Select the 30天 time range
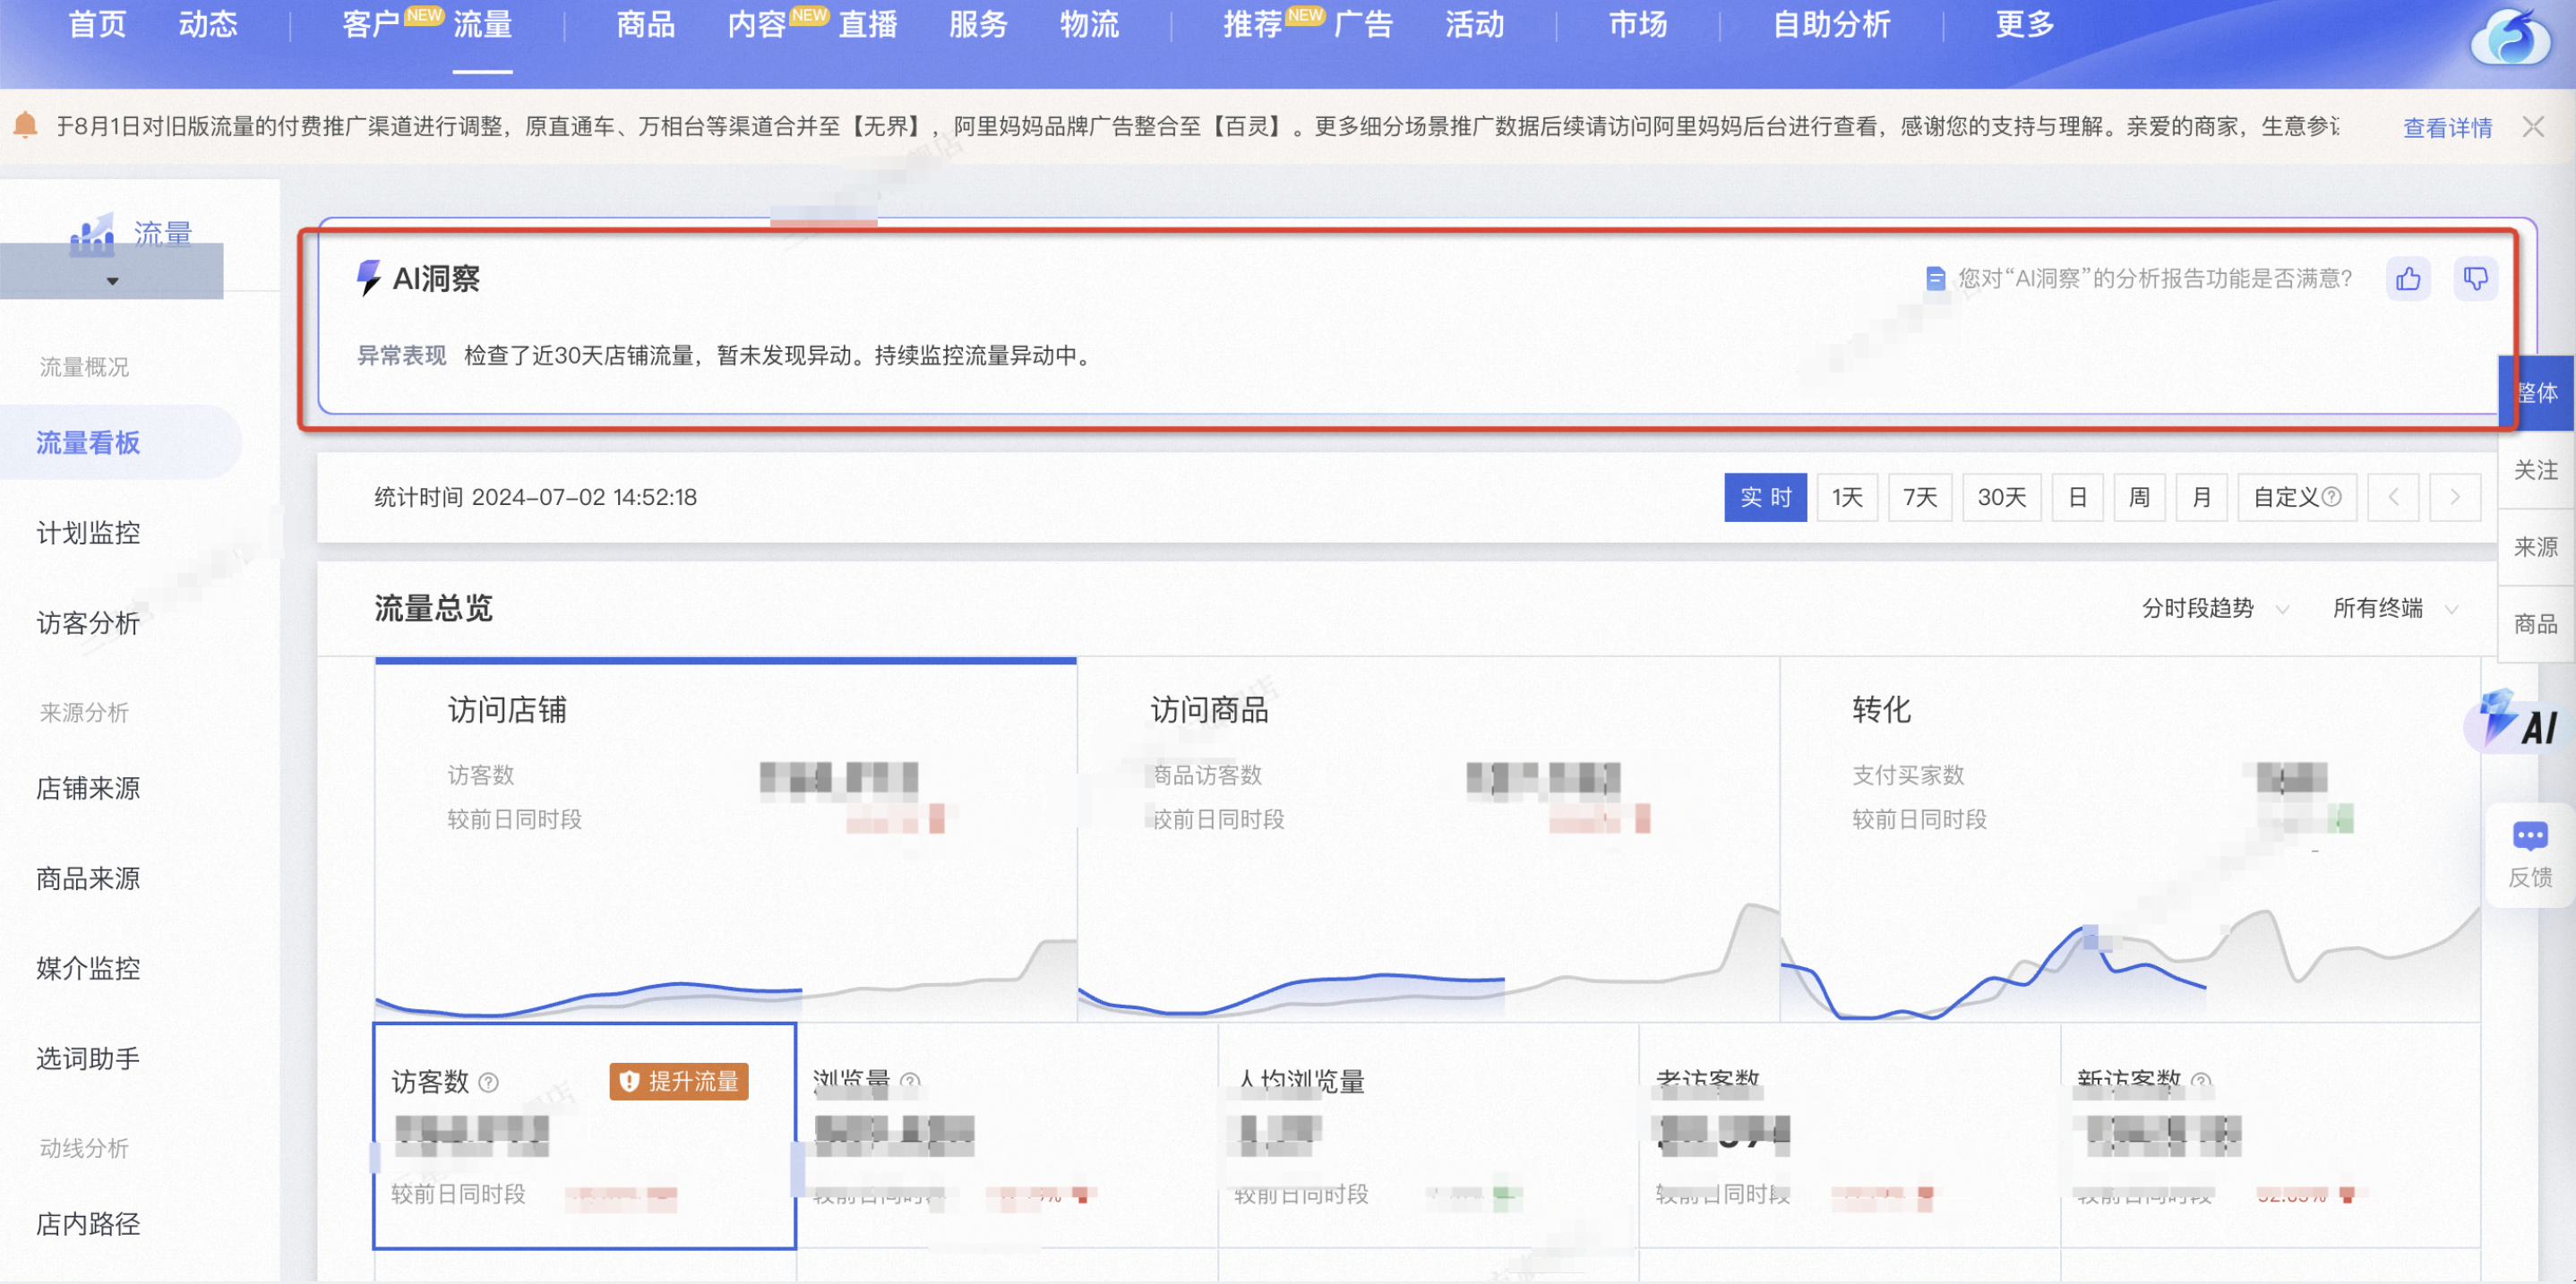Image resolution: width=2576 pixels, height=1284 pixels. 2002,497
